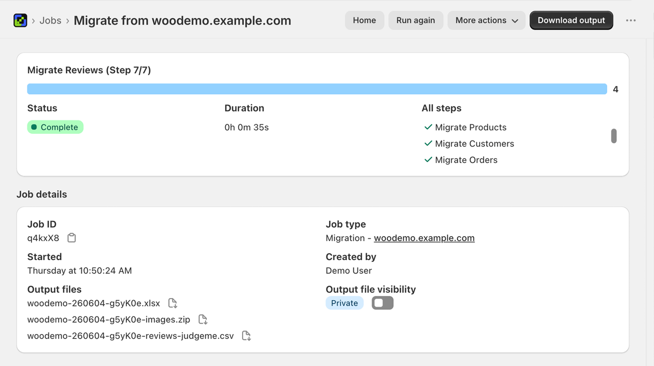Screen dimensions: 654x366
Task: Click the duration value 0h 0m 35s
Action: (x=247, y=127)
